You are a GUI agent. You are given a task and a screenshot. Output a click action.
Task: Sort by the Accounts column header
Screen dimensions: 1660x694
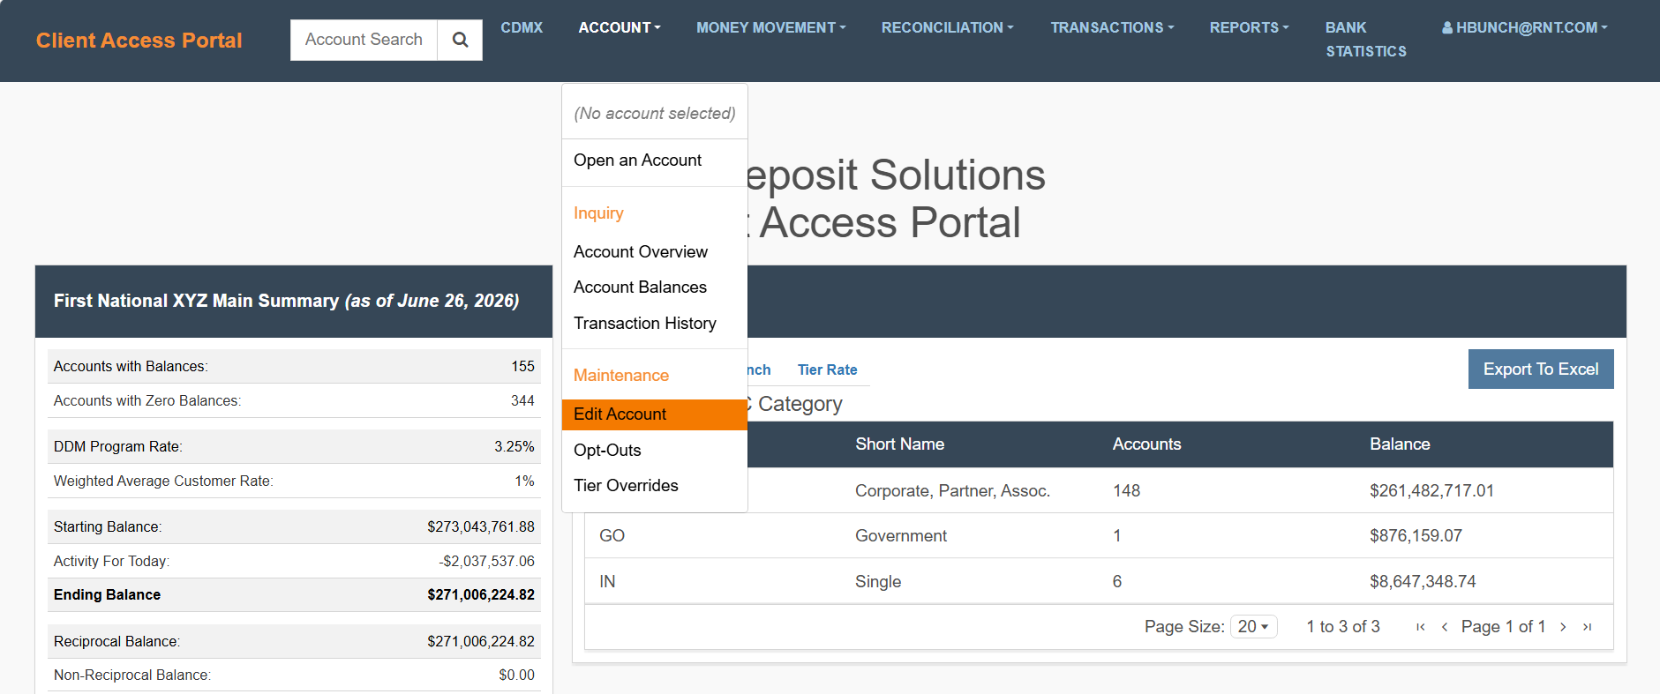pyautogui.click(x=1146, y=444)
